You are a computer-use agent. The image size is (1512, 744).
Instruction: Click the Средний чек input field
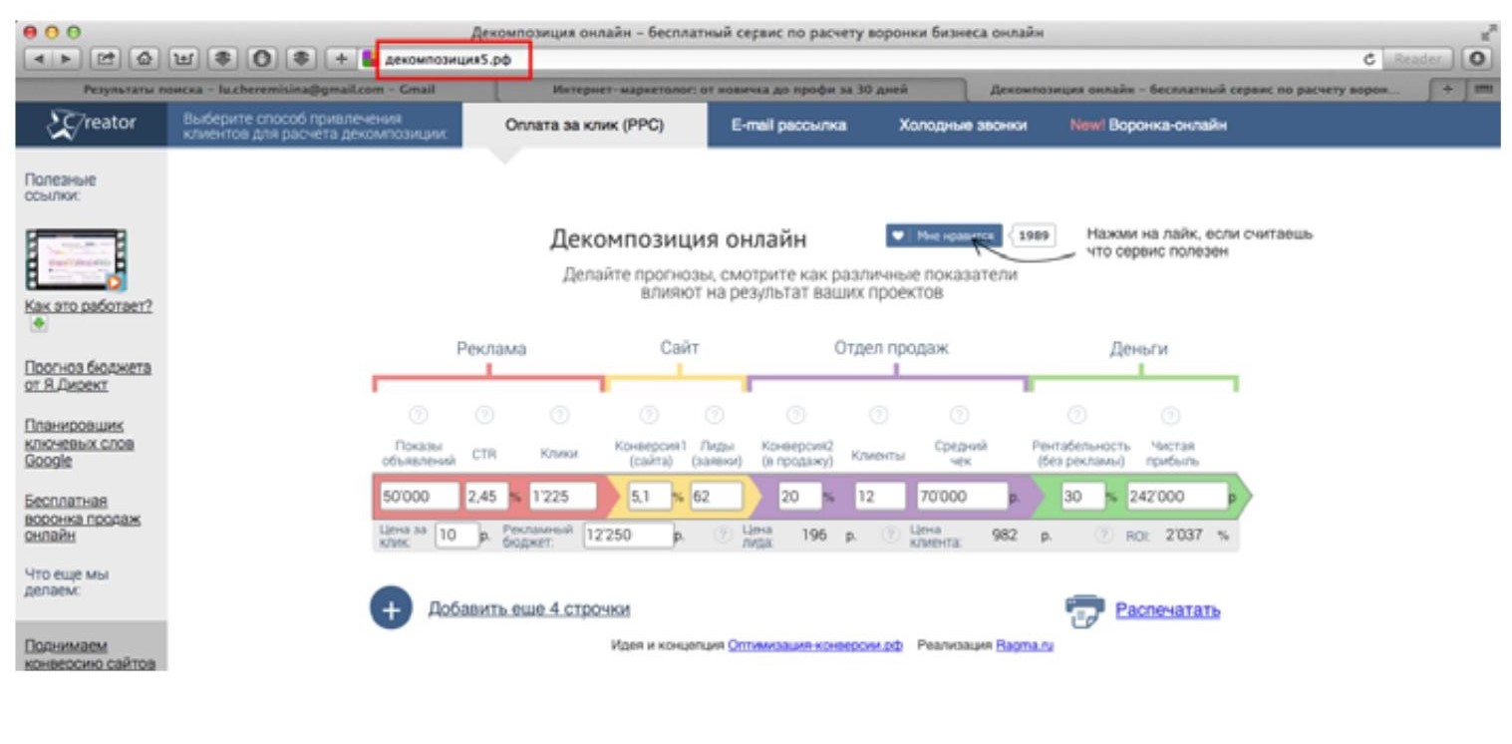coord(961,497)
